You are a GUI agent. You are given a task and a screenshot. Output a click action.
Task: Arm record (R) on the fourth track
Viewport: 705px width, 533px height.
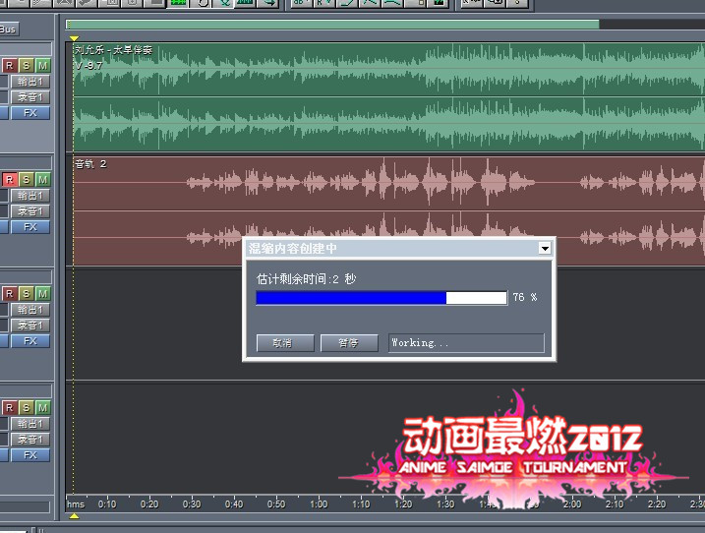click(x=10, y=408)
